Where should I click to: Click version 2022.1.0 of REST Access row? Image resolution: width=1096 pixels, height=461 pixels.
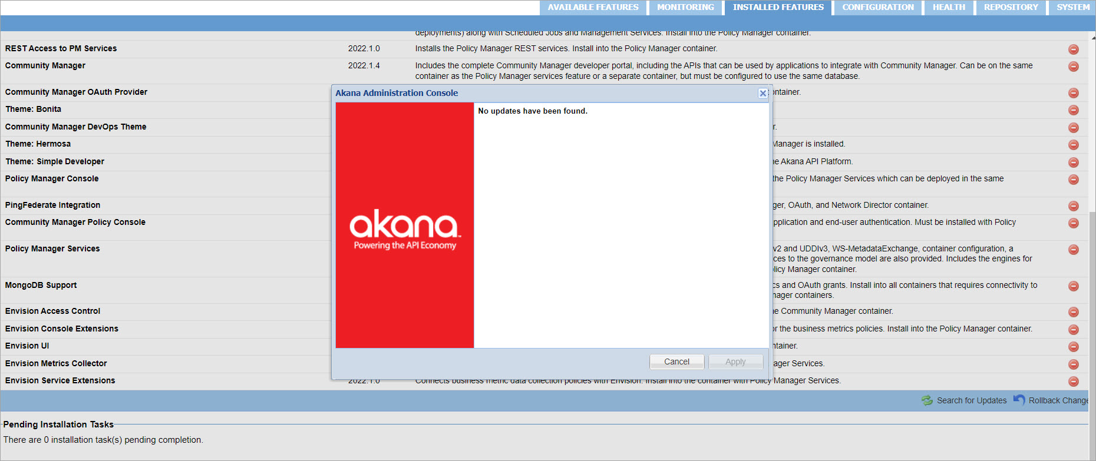364,48
